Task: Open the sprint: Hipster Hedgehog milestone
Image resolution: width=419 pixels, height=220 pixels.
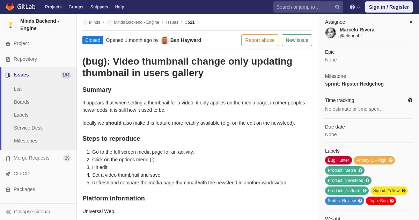Action: [x=354, y=84]
